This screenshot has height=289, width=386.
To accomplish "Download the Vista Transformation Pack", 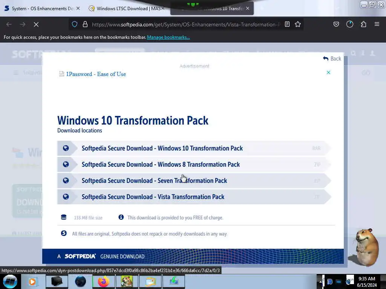I will (194, 197).
